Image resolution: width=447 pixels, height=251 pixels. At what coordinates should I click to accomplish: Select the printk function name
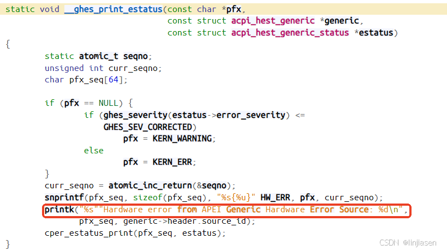click(59, 210)
